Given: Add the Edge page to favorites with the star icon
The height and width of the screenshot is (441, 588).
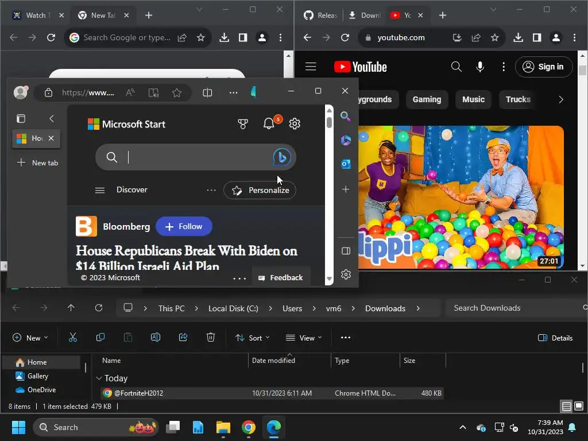Looking at the screenshot, I should point(177,92).
